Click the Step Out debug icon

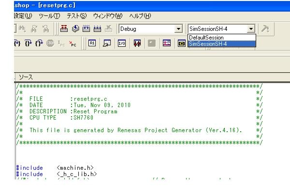point(39,43)
